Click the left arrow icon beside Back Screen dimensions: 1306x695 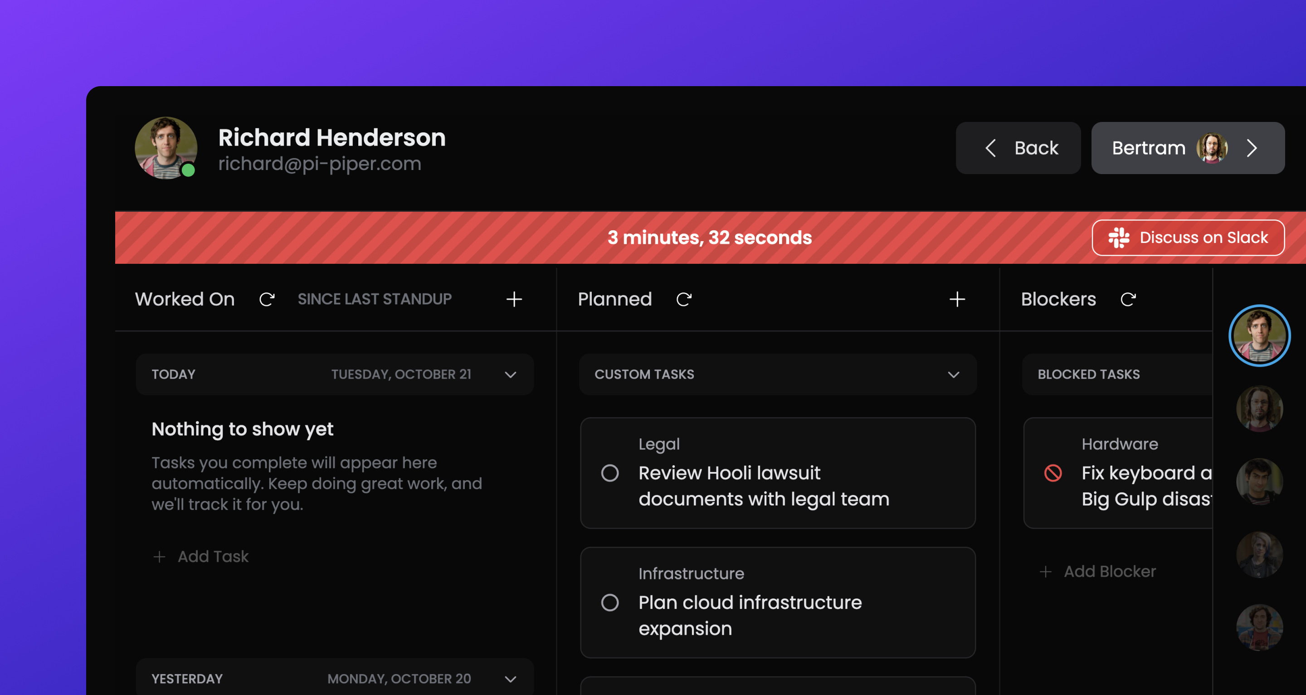click(990, 148)
